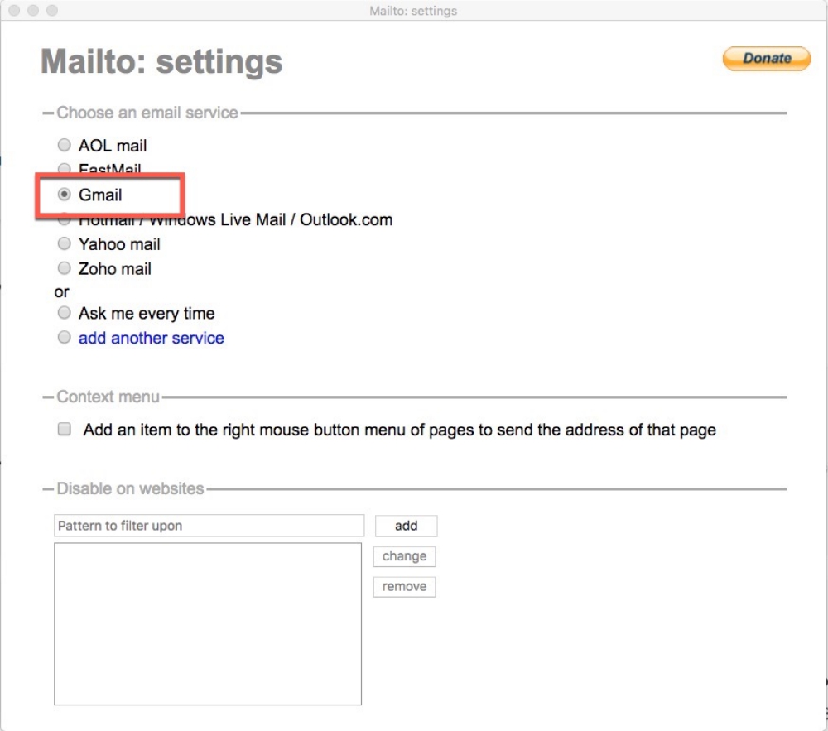Screen dimensions: 828x731
Task: Open the add another service link
Action: (151, 338)
